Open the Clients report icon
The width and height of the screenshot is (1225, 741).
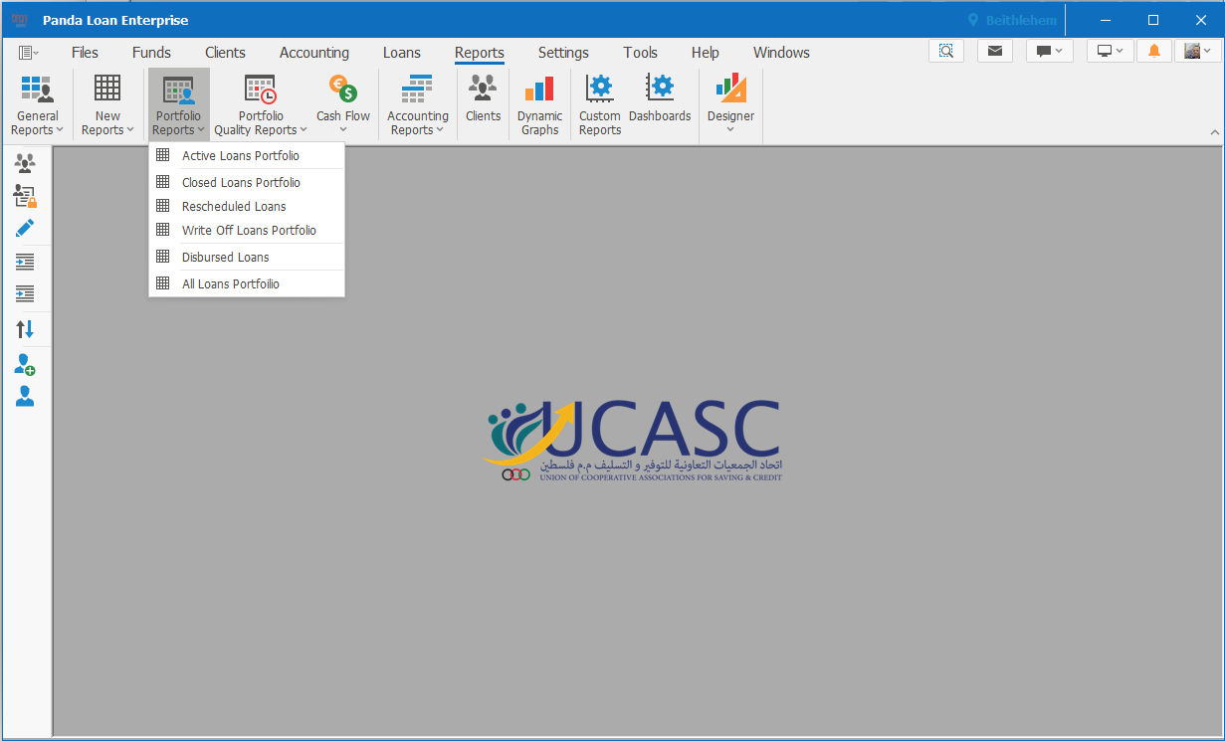483,99
